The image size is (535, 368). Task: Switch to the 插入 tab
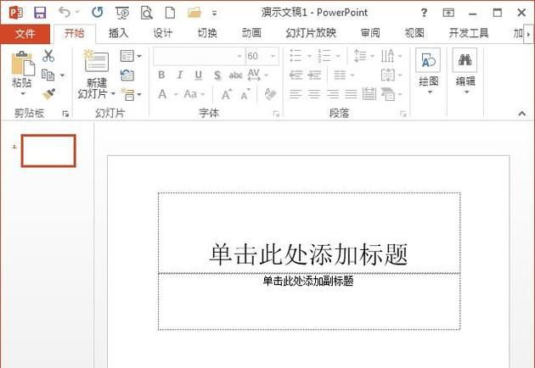click(x=118, y=33)
